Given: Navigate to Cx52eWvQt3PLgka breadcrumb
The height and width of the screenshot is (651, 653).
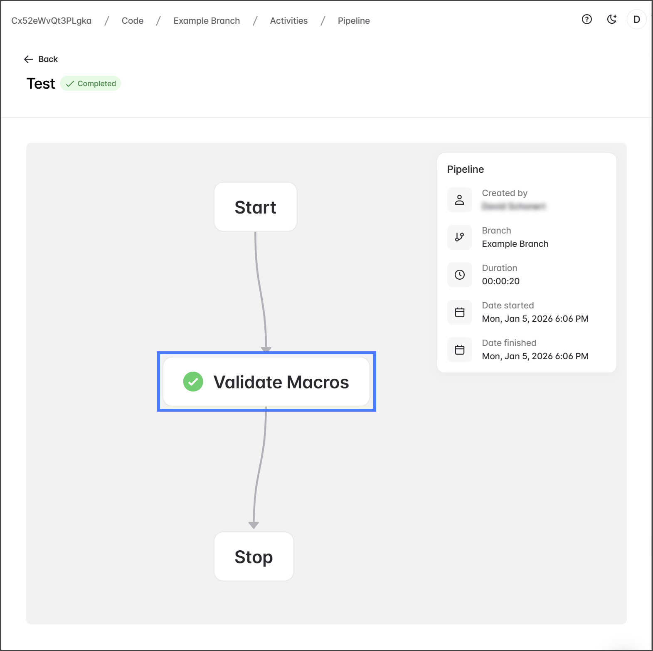Looking at the screenshot, I should pos(51,21).
